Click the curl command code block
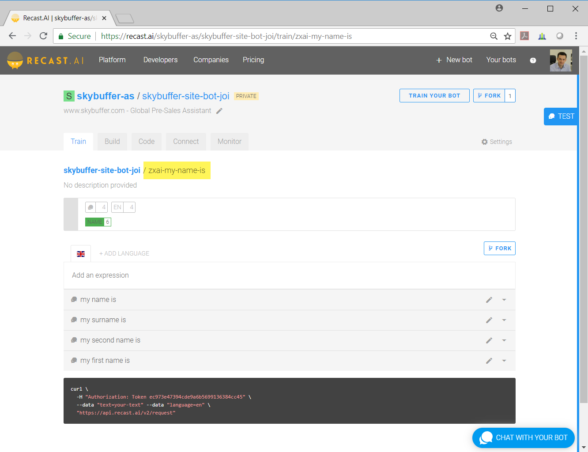The width and height of the screenshot is (588, 452). pyautogui.click(x=290, y=401)
